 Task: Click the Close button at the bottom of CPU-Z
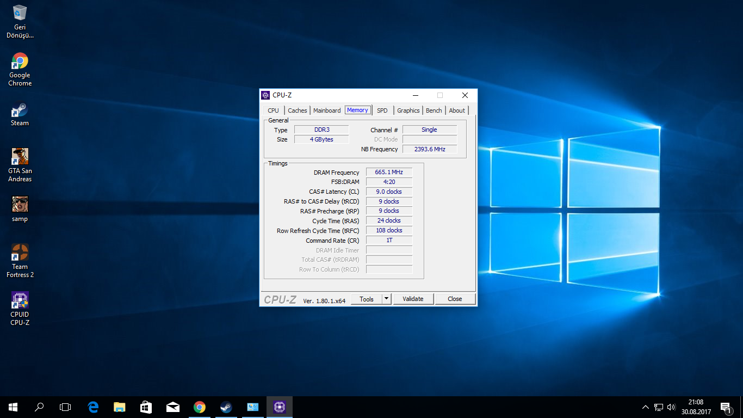point(455,299)
